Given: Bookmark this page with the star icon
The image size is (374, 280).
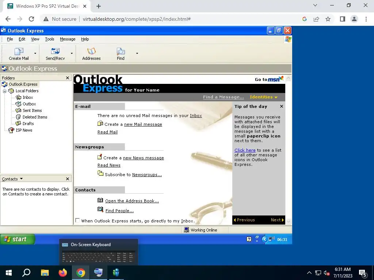Looking at the screenshot, I should click(328, 19).
